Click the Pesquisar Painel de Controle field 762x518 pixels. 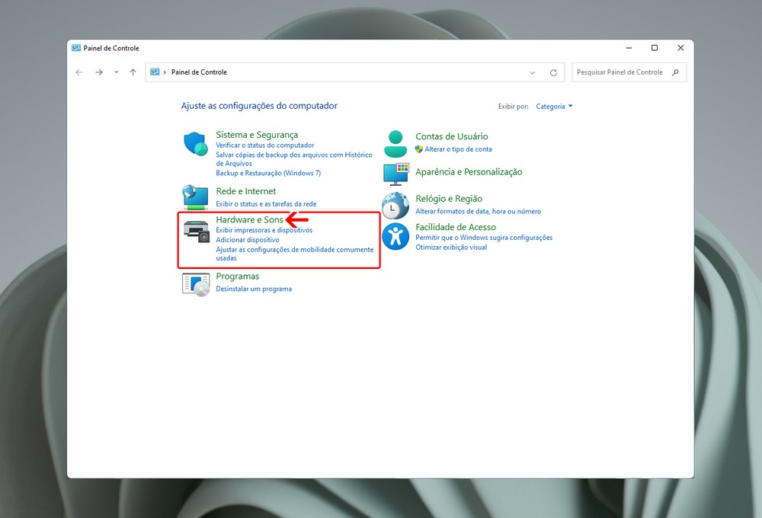pyautogui.click(x=620, y=72)
